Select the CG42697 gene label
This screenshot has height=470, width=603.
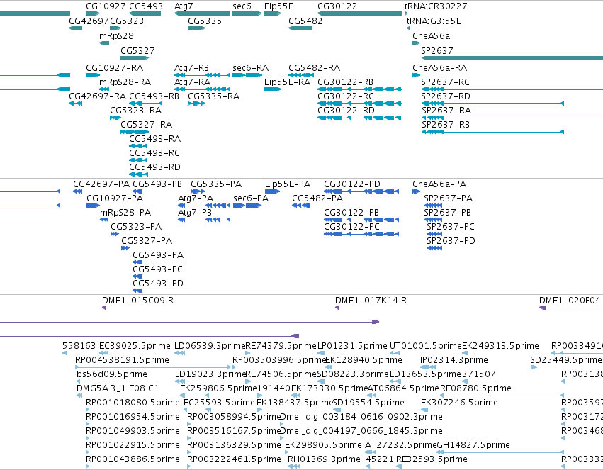(x=89, y=21)
